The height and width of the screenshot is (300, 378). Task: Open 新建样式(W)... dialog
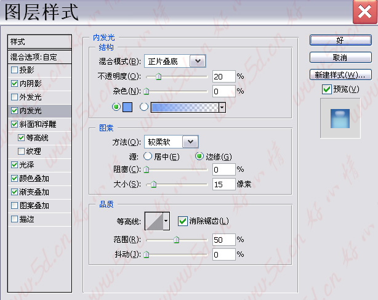340,75
